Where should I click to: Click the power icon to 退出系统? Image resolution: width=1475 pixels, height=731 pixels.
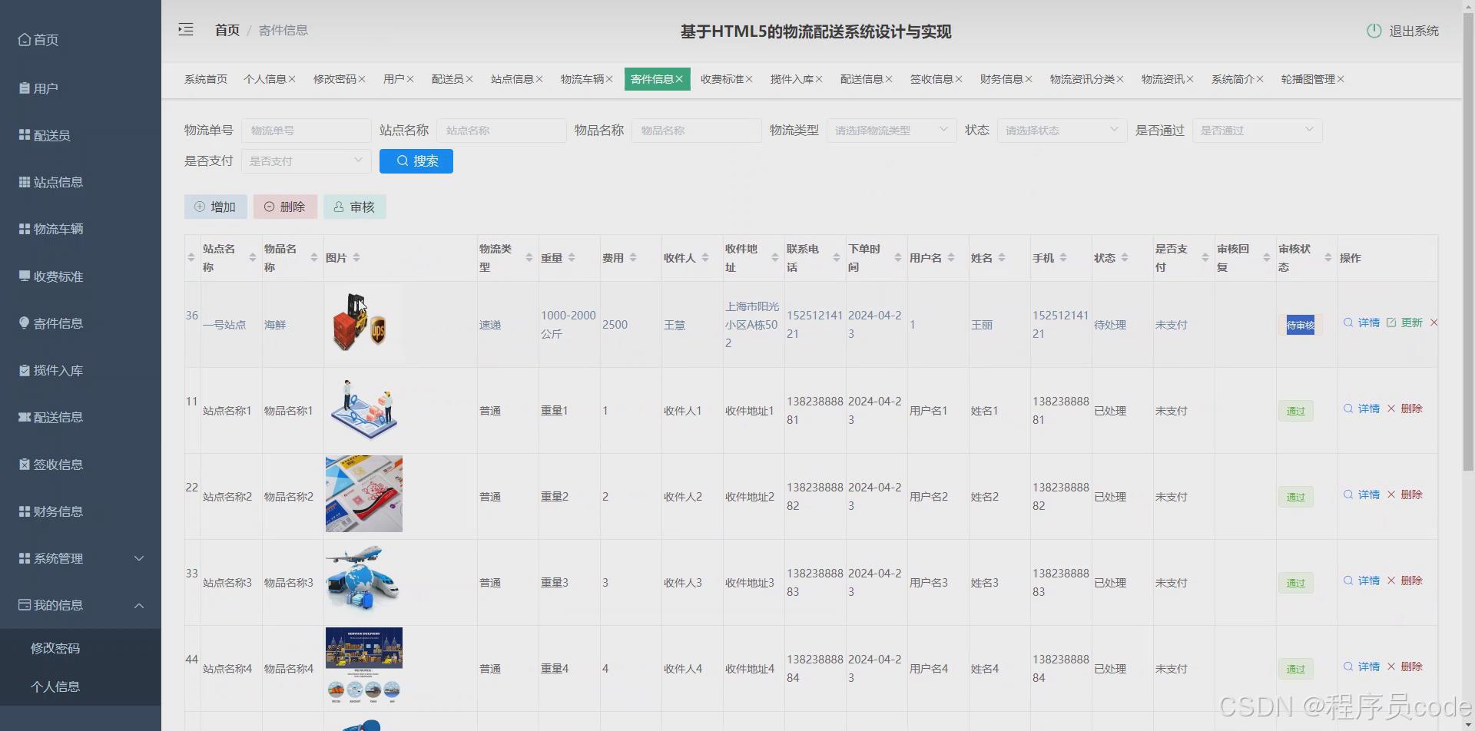tap(1374, 31)
